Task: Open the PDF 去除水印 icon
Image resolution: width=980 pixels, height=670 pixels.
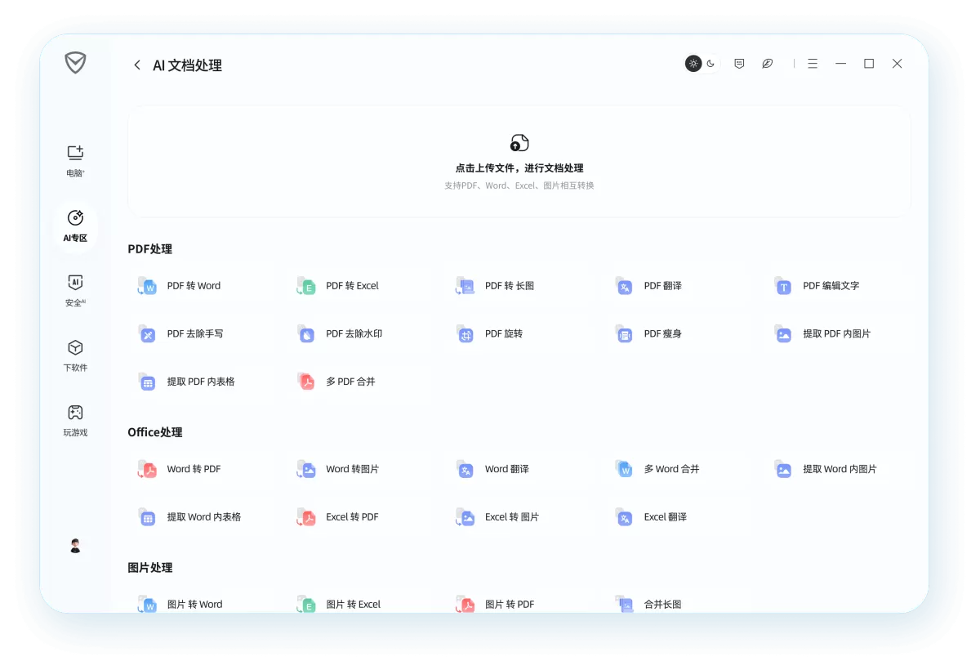Action: click(306, 333)
